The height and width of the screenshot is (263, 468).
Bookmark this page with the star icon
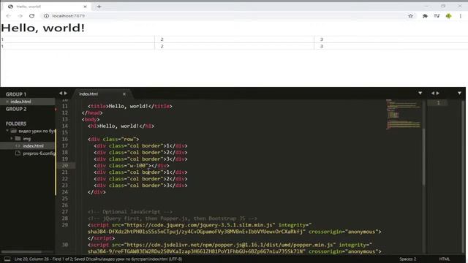click(411, 16)
